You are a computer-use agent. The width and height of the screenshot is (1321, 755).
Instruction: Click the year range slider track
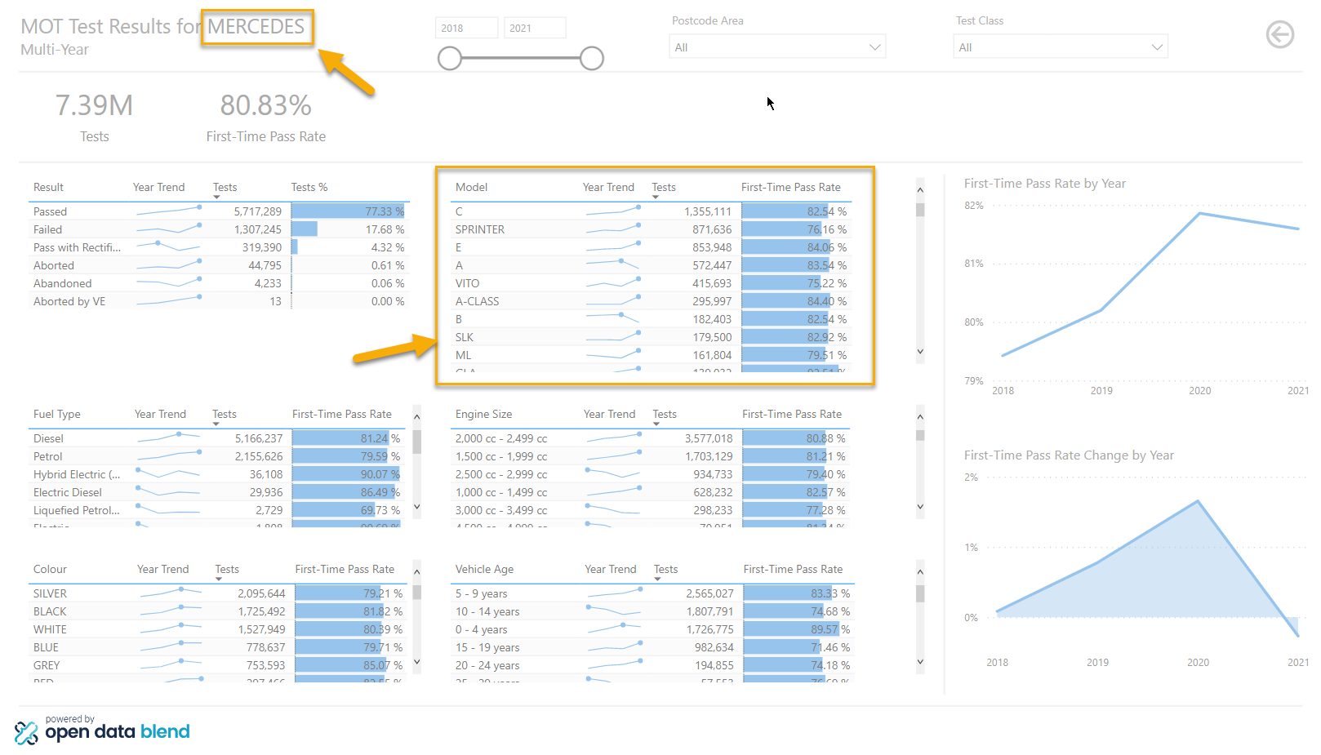(521, 58)
